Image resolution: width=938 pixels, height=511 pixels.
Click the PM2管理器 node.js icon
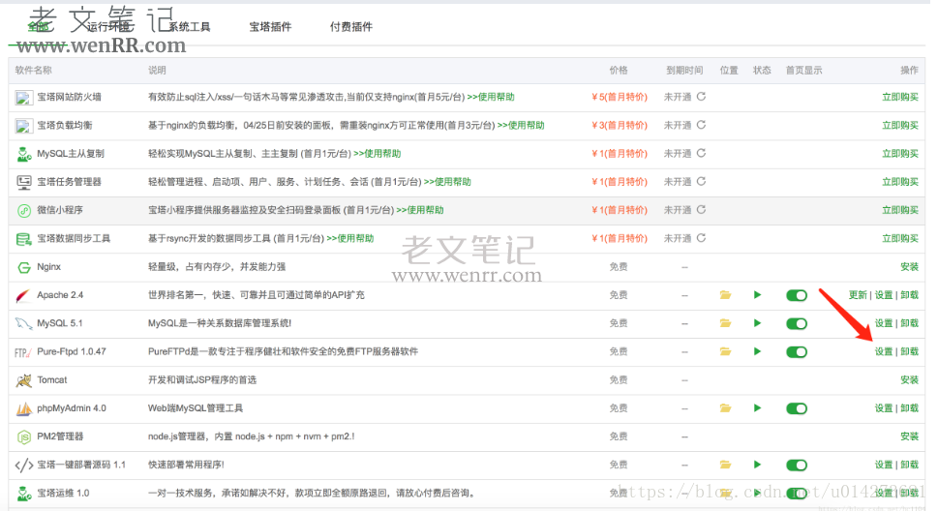24,437
